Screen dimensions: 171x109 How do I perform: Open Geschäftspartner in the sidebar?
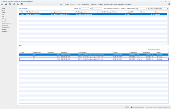pos(6,23)
